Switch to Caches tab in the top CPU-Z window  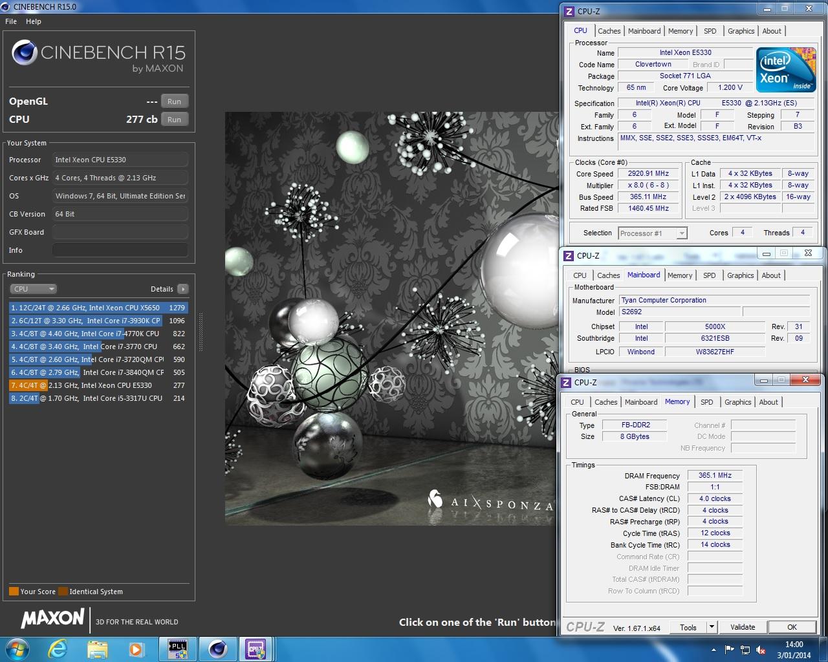[x=609, y=31]
